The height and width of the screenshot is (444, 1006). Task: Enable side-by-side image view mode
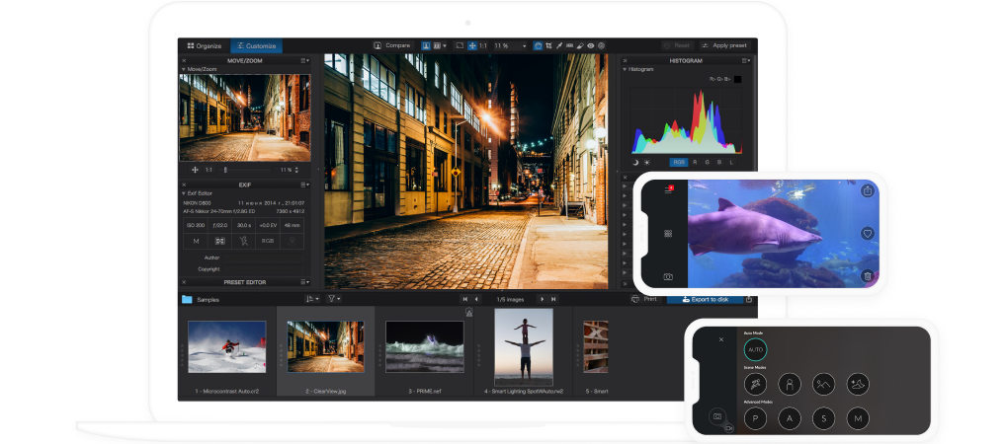(x=439, y=46)
